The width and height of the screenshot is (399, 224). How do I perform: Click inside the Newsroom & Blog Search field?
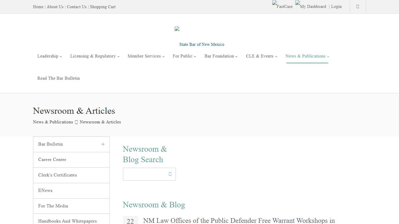click(x=145, y=174)
